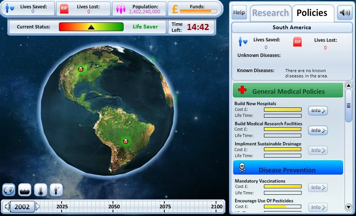
Task: Open Info for Build New Hospitals
Action: coord(318,110)
